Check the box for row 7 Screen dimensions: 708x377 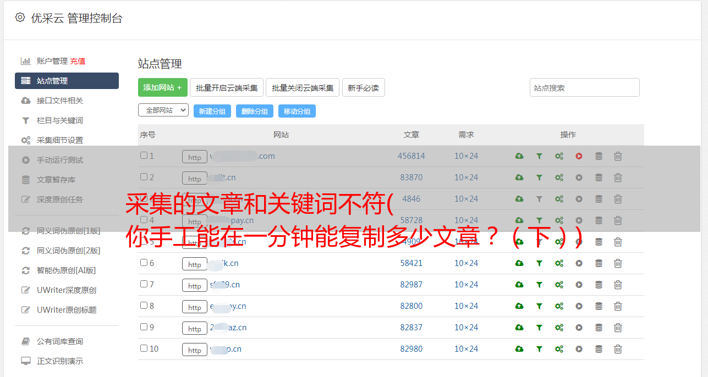[x=144, y=284]
